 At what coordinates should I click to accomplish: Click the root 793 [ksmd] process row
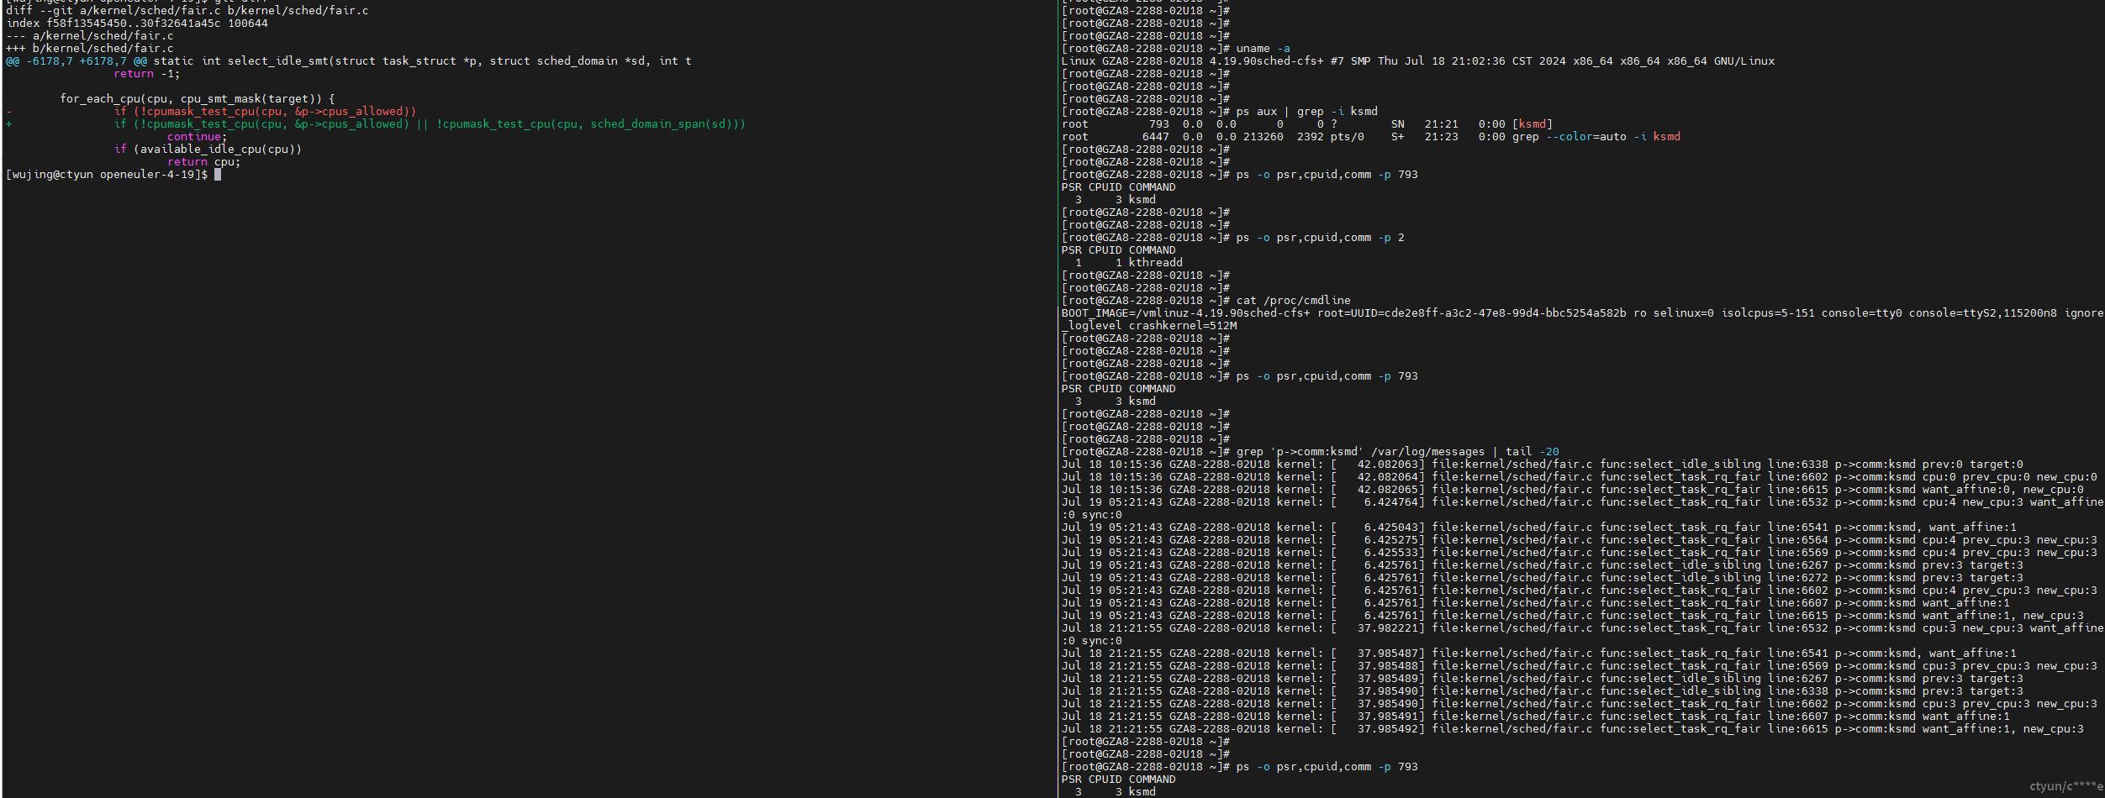1307,124
